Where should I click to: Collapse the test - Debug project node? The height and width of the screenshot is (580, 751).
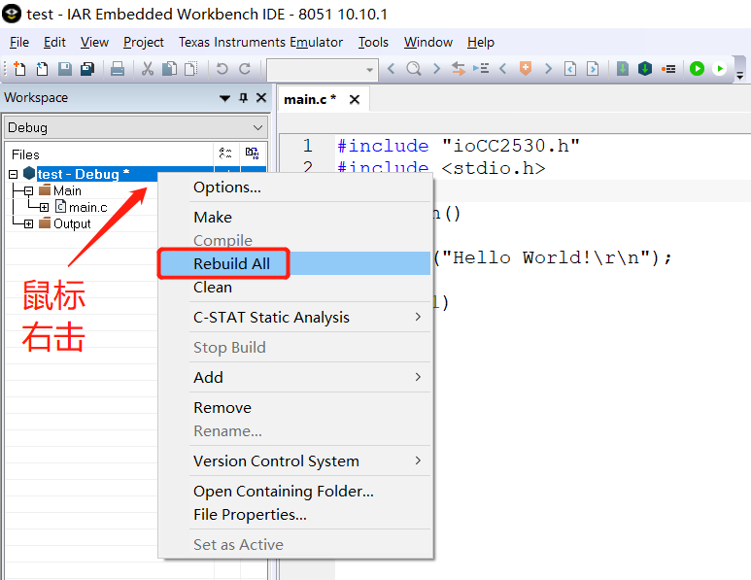tap(14, 174)
